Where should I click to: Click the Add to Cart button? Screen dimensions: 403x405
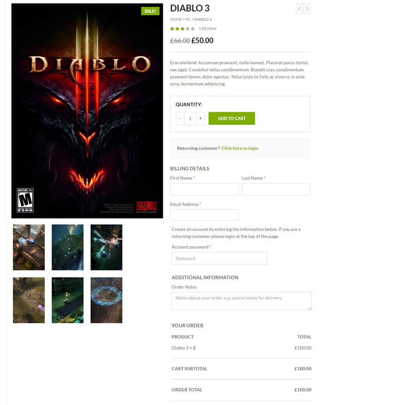coord(232,118)
